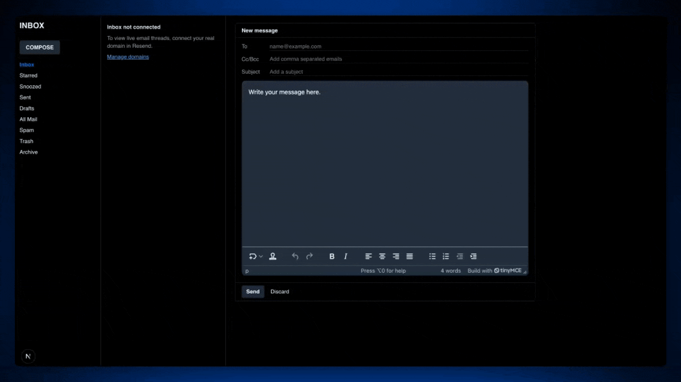Decrease indent of the message text

pyautogui.click(x=459, y=256)
